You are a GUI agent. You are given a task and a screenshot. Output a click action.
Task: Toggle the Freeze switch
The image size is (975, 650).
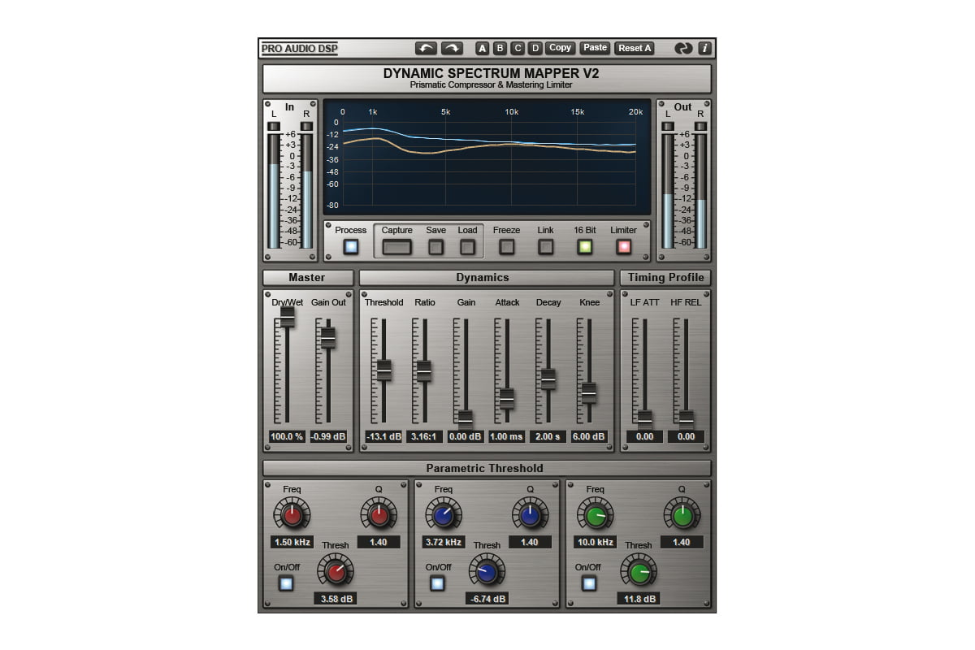tap(507, 247)
